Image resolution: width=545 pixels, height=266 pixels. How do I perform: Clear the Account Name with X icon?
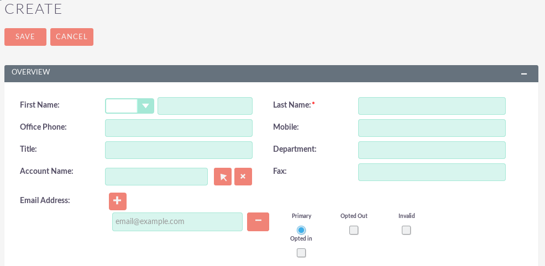(243, 177)
